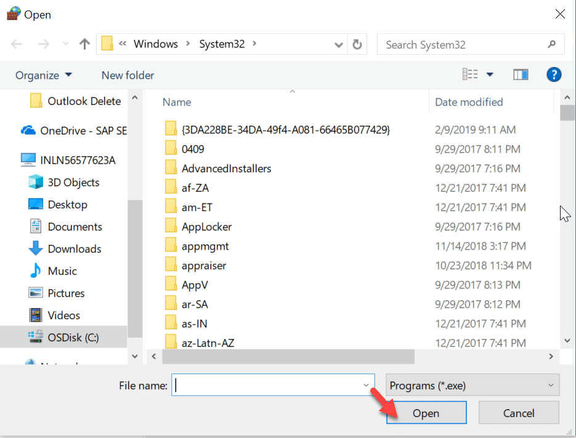This screenshot has height=438, width=576.
Task: Open the Programs (*.exe) file type dropdown
Action: (x=473, y=385)
